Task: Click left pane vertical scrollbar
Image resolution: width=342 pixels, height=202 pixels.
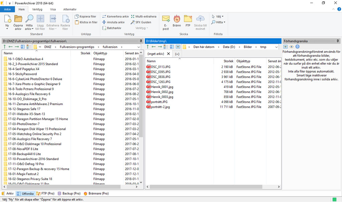Action: click(141, 96)
